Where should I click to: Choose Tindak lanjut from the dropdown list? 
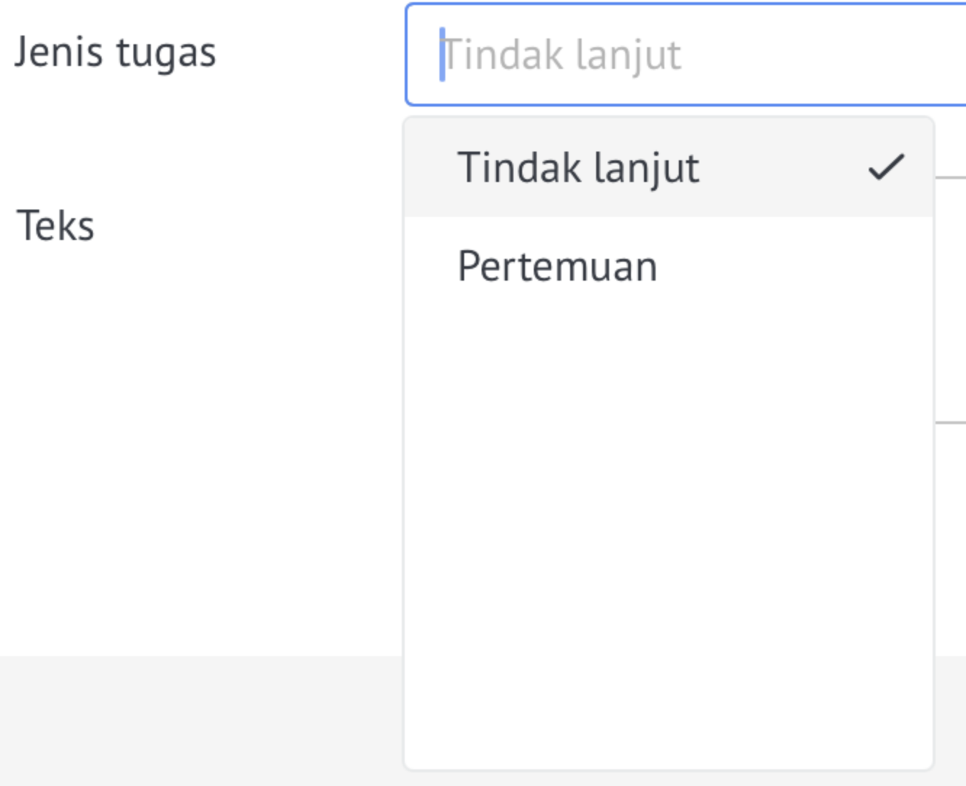click(669, 167)
